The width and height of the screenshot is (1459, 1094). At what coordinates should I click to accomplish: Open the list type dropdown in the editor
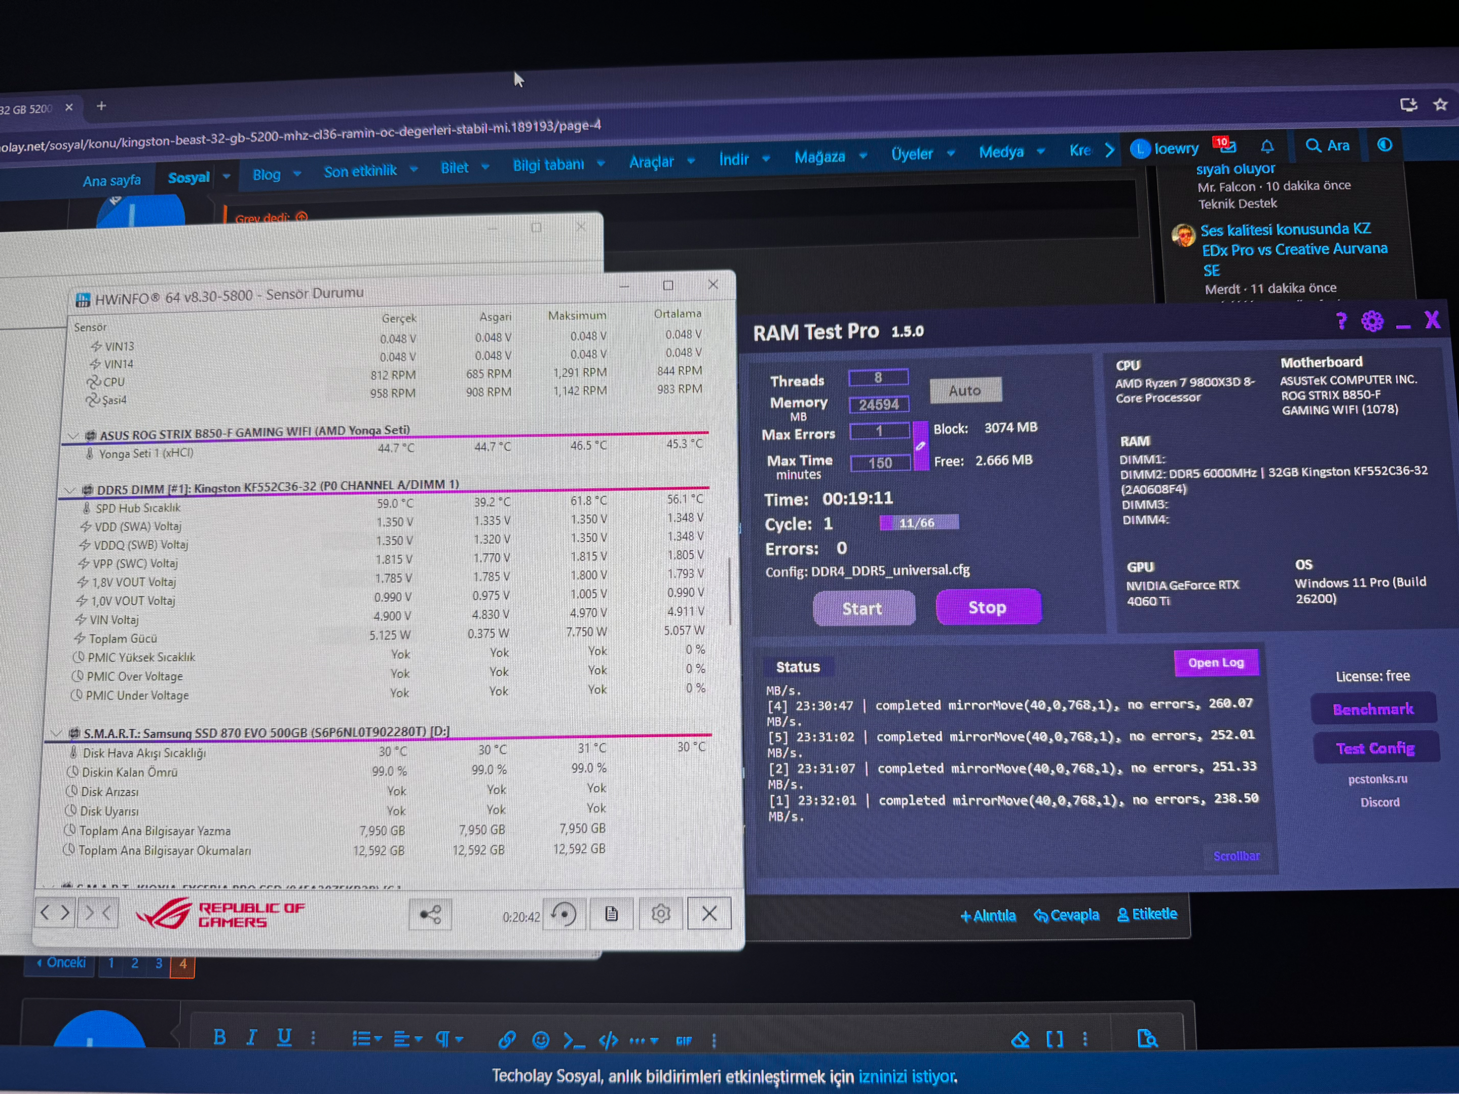367,1039
